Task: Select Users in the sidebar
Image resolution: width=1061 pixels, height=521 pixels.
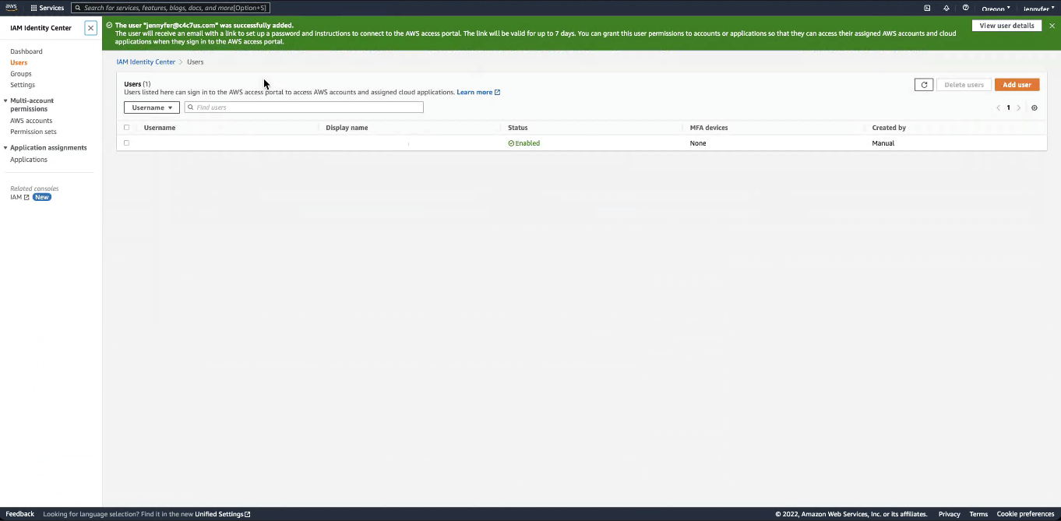Action: coord(19,62)
